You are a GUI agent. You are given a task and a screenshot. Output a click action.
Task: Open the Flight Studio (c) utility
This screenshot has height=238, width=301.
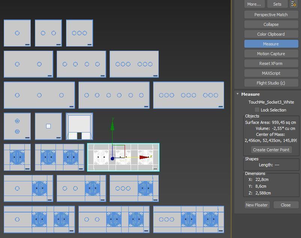pos(271,83)
